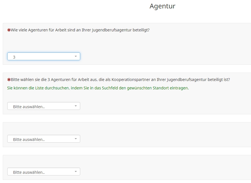The height and width of the screenshot is (183, 251).
Task: Click the red asterisk before 'Bitte wählen sie'
Action: pos(9,80)
